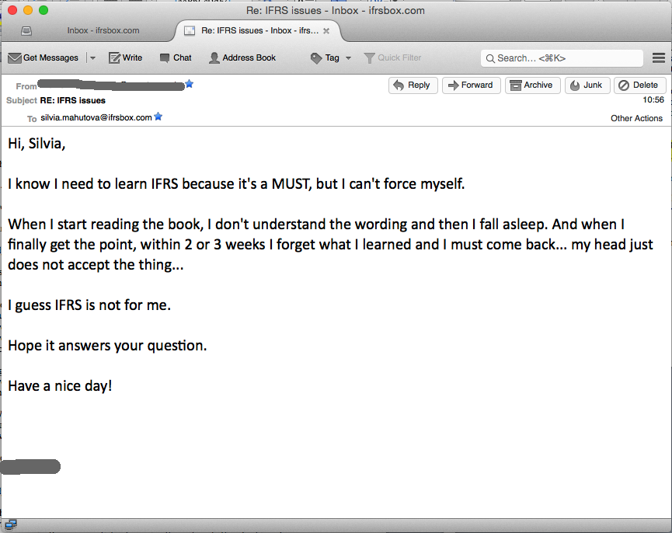Click the star next to sender name
The height and width of the screenshot is (533, 672).
pyautogui.click(x=190, y=84)
